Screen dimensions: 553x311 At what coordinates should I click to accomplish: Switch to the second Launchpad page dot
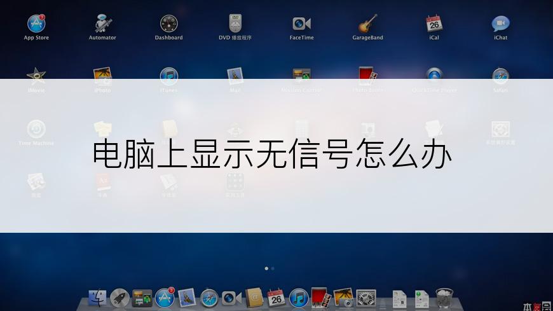[x=273, y=268]
